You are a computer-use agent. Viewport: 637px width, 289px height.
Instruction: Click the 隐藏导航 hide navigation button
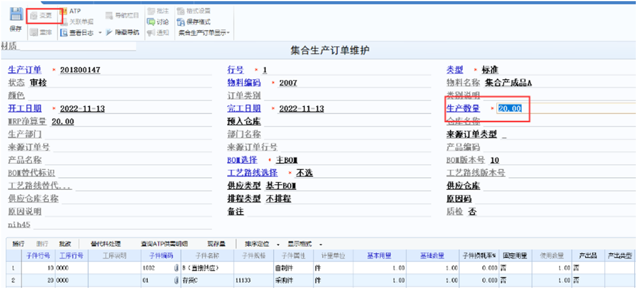(x=122, y=33)
